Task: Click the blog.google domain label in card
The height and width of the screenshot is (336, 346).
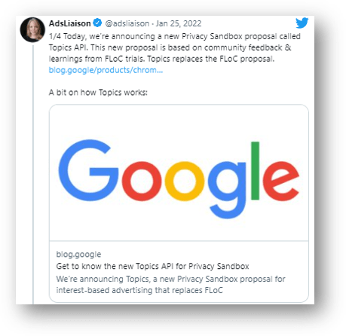Action: (78, 254)
